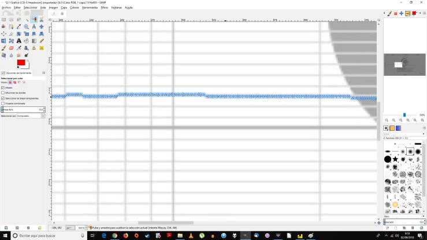Click the Windows Start button
Image resolution: width=427 pixels, height=240 pixels.
[x=5, y=235]
